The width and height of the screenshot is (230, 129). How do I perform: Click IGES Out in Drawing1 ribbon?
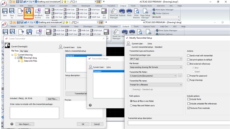point(84,34)
